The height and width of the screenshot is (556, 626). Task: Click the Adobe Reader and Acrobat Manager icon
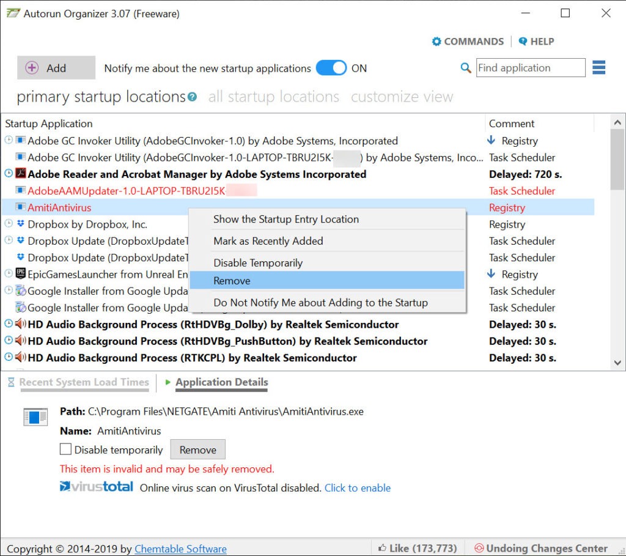pyautogui.click(x=20, y=173)
